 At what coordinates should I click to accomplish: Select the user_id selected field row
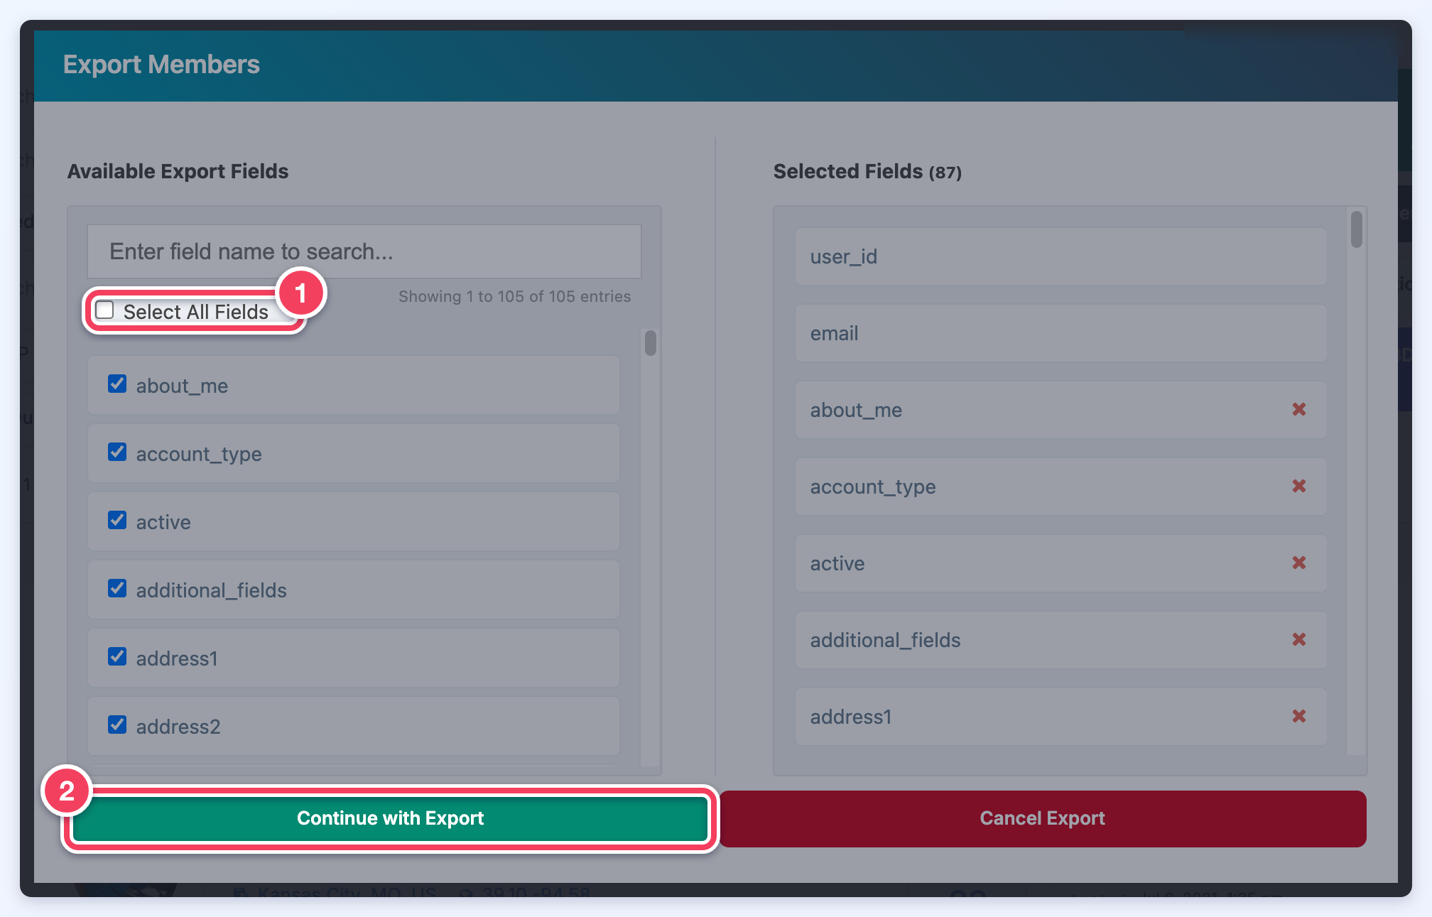pos(1061,256)
